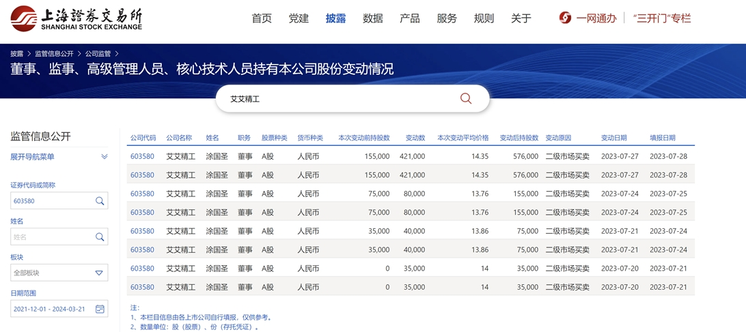Click the 填报日期 column header
The height and width of the screenshot is (332, 746).
tap(663, 138)
